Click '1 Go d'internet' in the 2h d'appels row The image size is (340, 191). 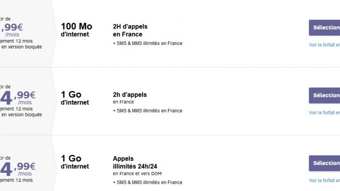click(75, 98)
